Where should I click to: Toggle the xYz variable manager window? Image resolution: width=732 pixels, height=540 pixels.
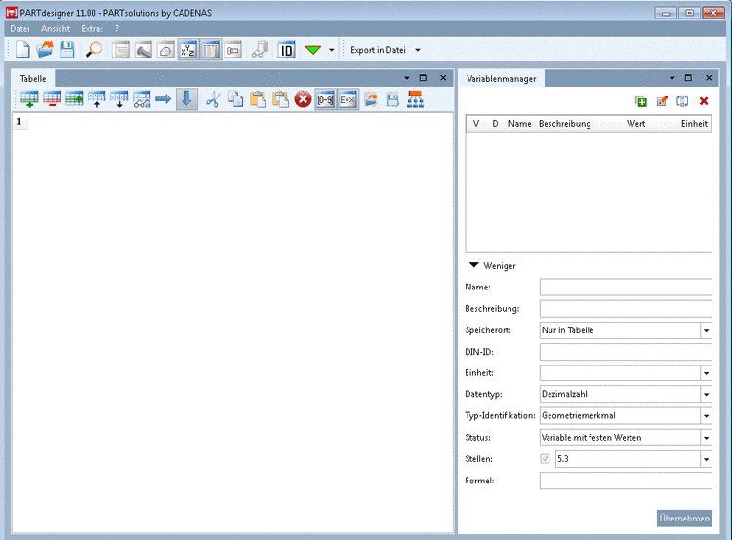pyautogui.click(x=187, y=50)
